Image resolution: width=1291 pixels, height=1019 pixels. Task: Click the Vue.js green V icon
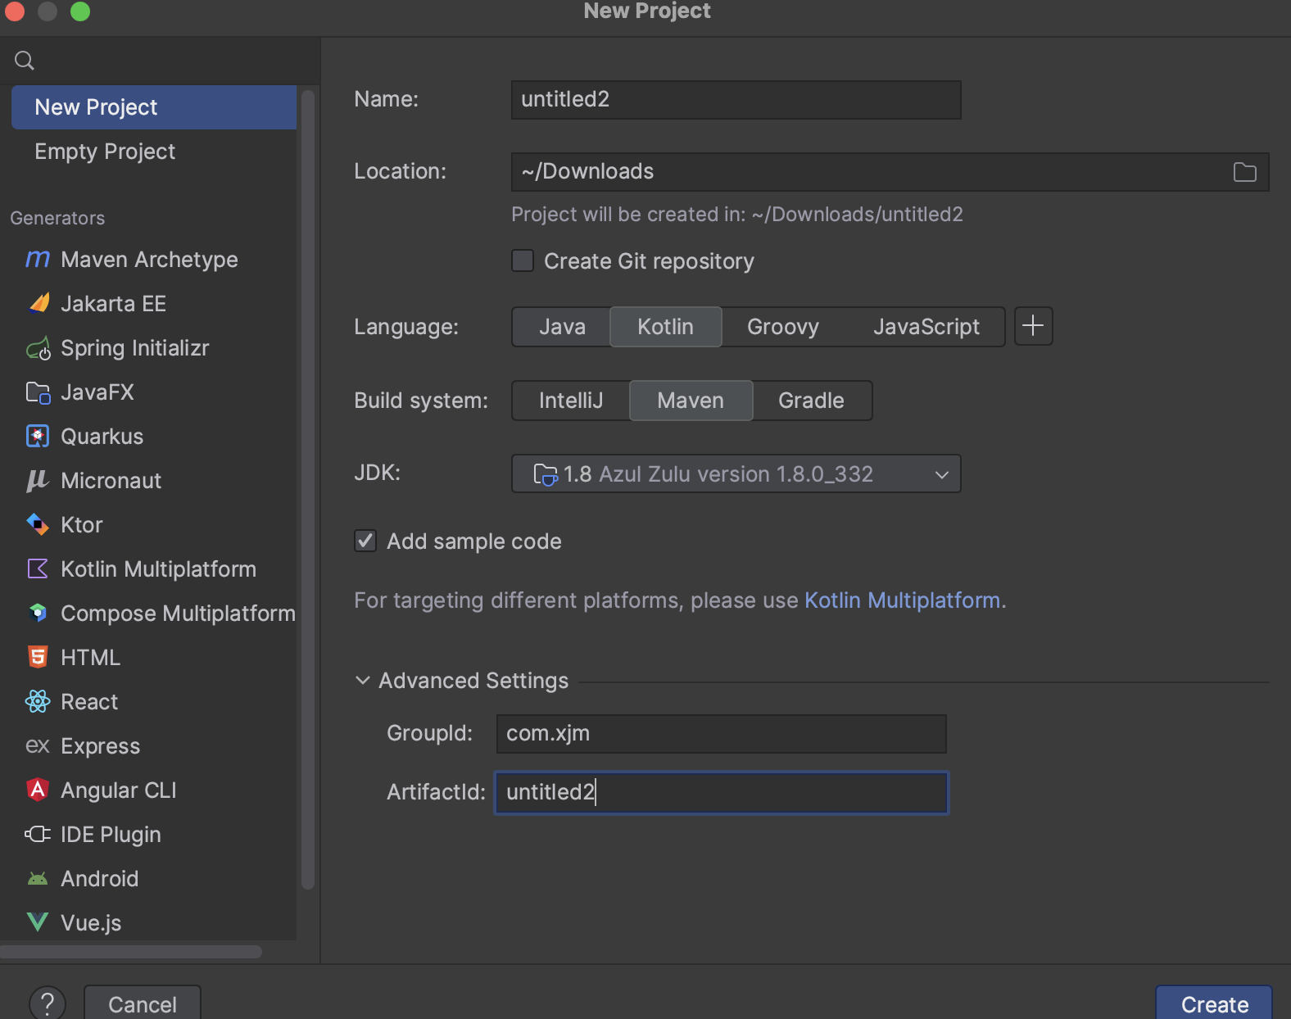pos(38,922)
